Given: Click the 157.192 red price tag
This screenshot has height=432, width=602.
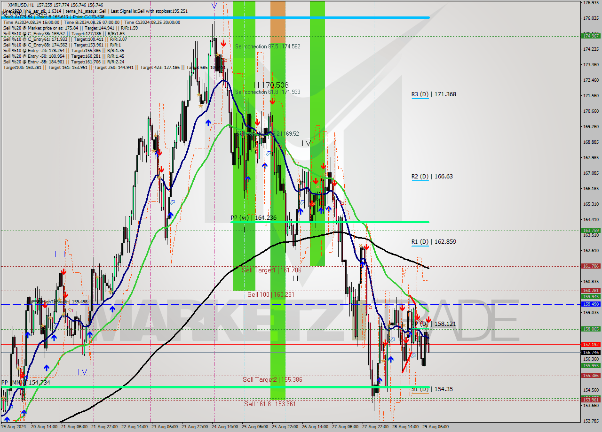Looking at the screenshot, I should coord(591,344).
